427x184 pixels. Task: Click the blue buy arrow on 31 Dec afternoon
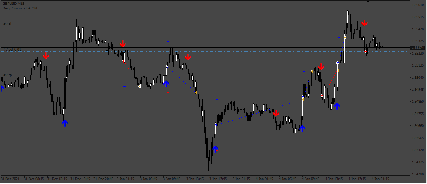pos(64,123)
